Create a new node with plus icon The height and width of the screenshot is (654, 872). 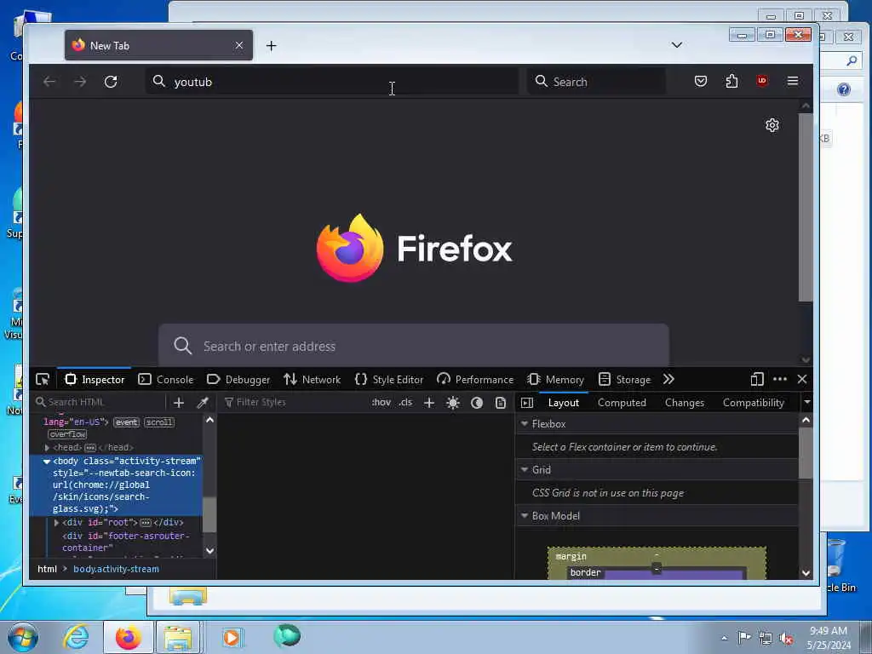[179, 403]
